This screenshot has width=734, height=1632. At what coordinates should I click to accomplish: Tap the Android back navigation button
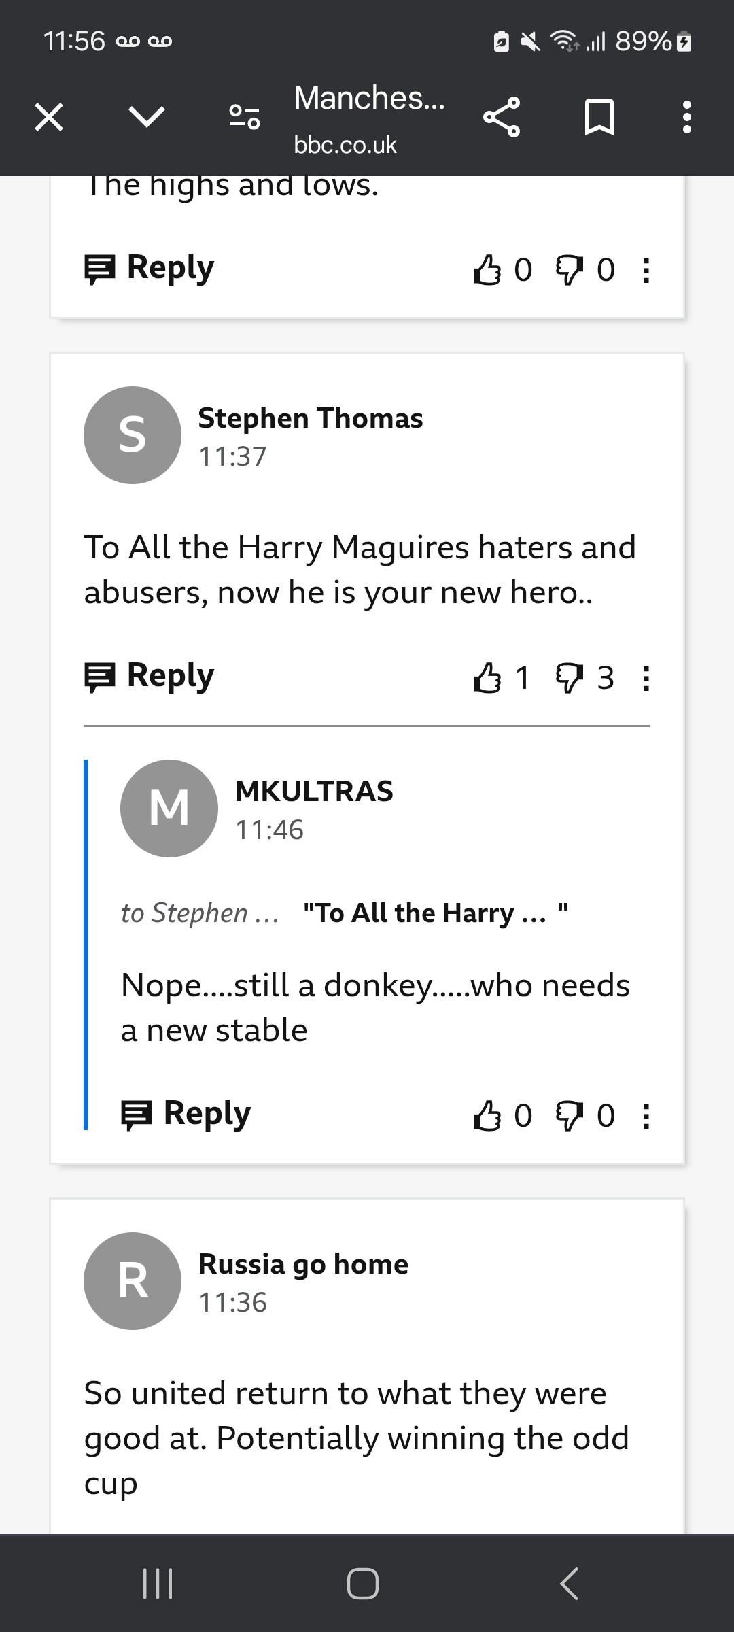570,1583
